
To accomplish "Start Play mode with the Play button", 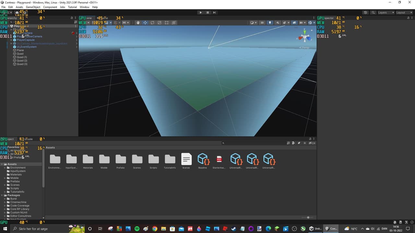I will (201, 12).
